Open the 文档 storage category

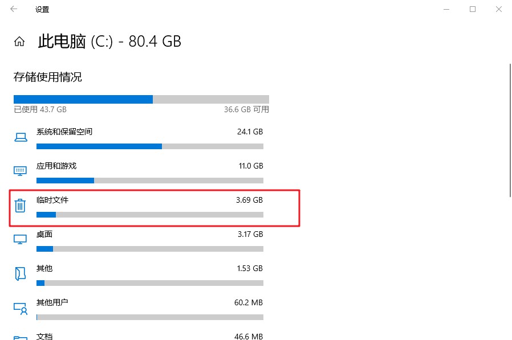click(44, 336)
